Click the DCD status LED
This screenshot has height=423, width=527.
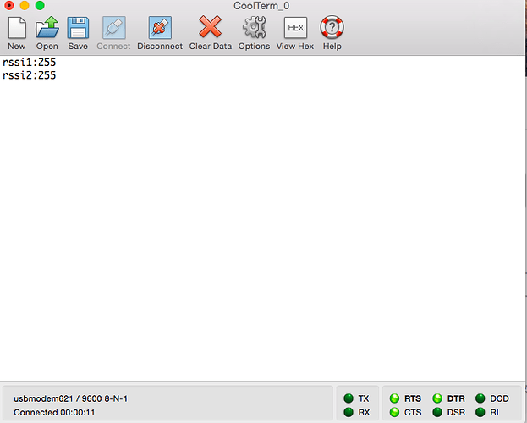tap(480, 398)
